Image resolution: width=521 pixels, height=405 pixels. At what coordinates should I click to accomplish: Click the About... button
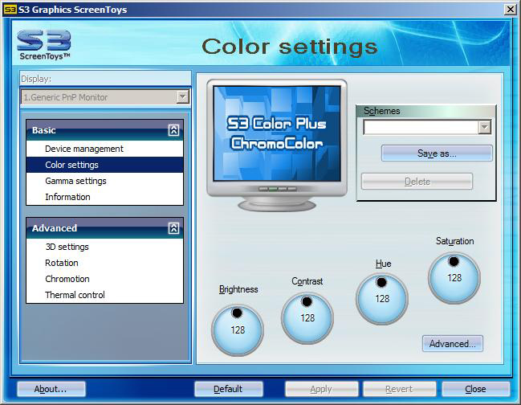tap(51, 389)
